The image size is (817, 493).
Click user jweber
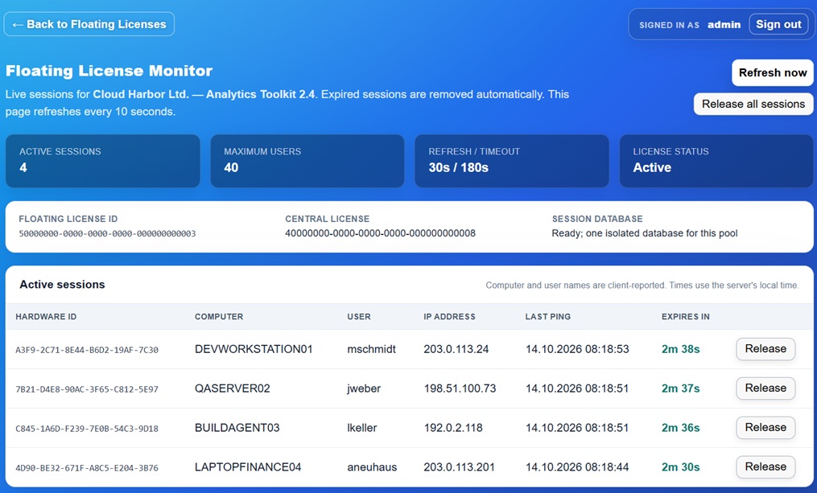tap(364, 389)
